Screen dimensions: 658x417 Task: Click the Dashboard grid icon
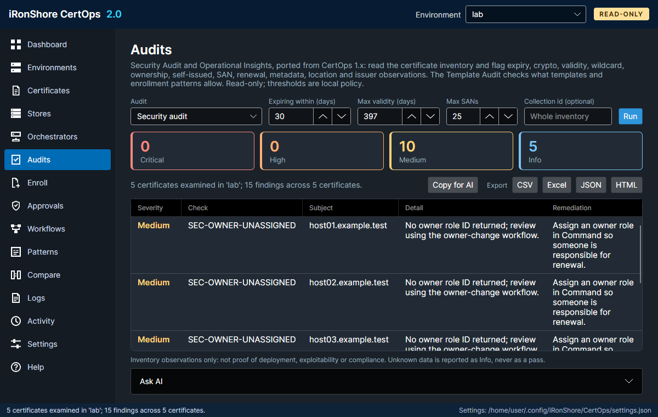click(16, 44)
